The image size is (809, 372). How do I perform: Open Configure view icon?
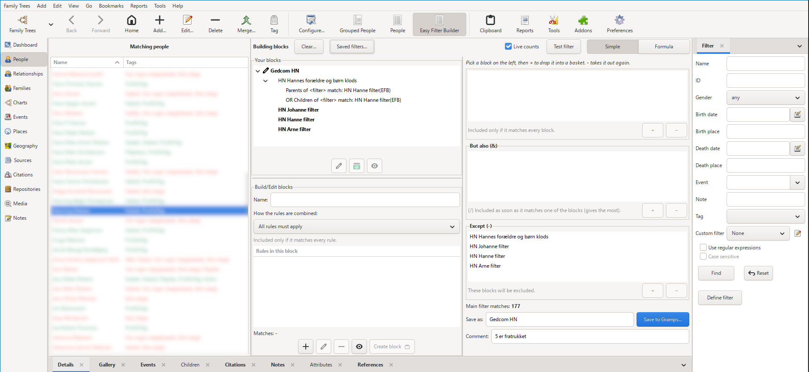click(312, 24)
